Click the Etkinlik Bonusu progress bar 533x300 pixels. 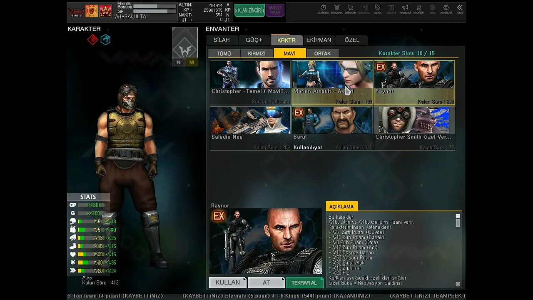pyautogui.click(x=154, y=7)
